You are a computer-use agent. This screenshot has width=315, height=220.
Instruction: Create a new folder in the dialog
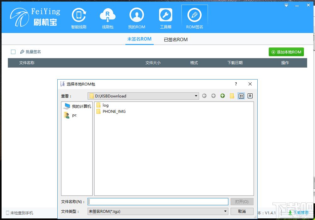tap(232, 96)
